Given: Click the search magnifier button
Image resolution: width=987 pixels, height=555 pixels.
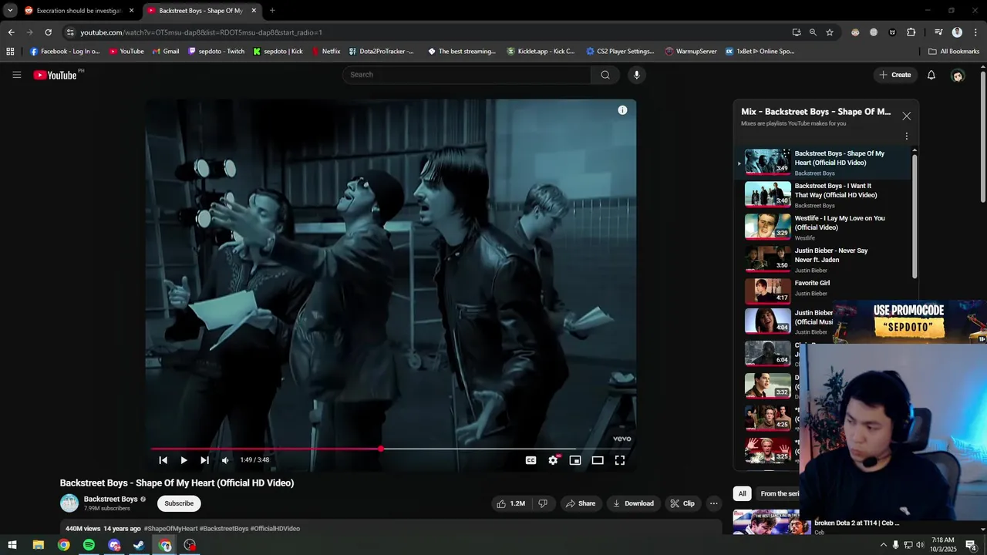Looking at the screenshot, I should point(605,75).
